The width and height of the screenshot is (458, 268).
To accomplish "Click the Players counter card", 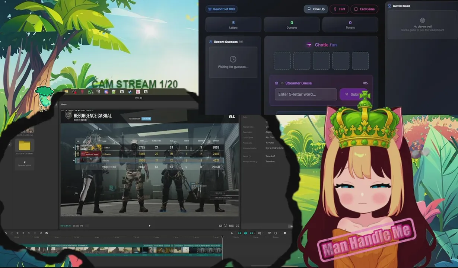I will (350, 25).
